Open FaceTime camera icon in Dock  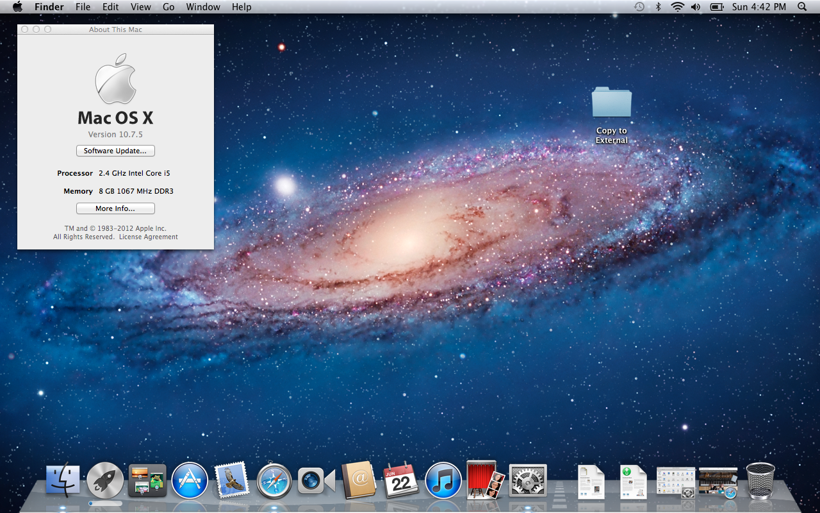pyautogui.click(x=316, y=481)
